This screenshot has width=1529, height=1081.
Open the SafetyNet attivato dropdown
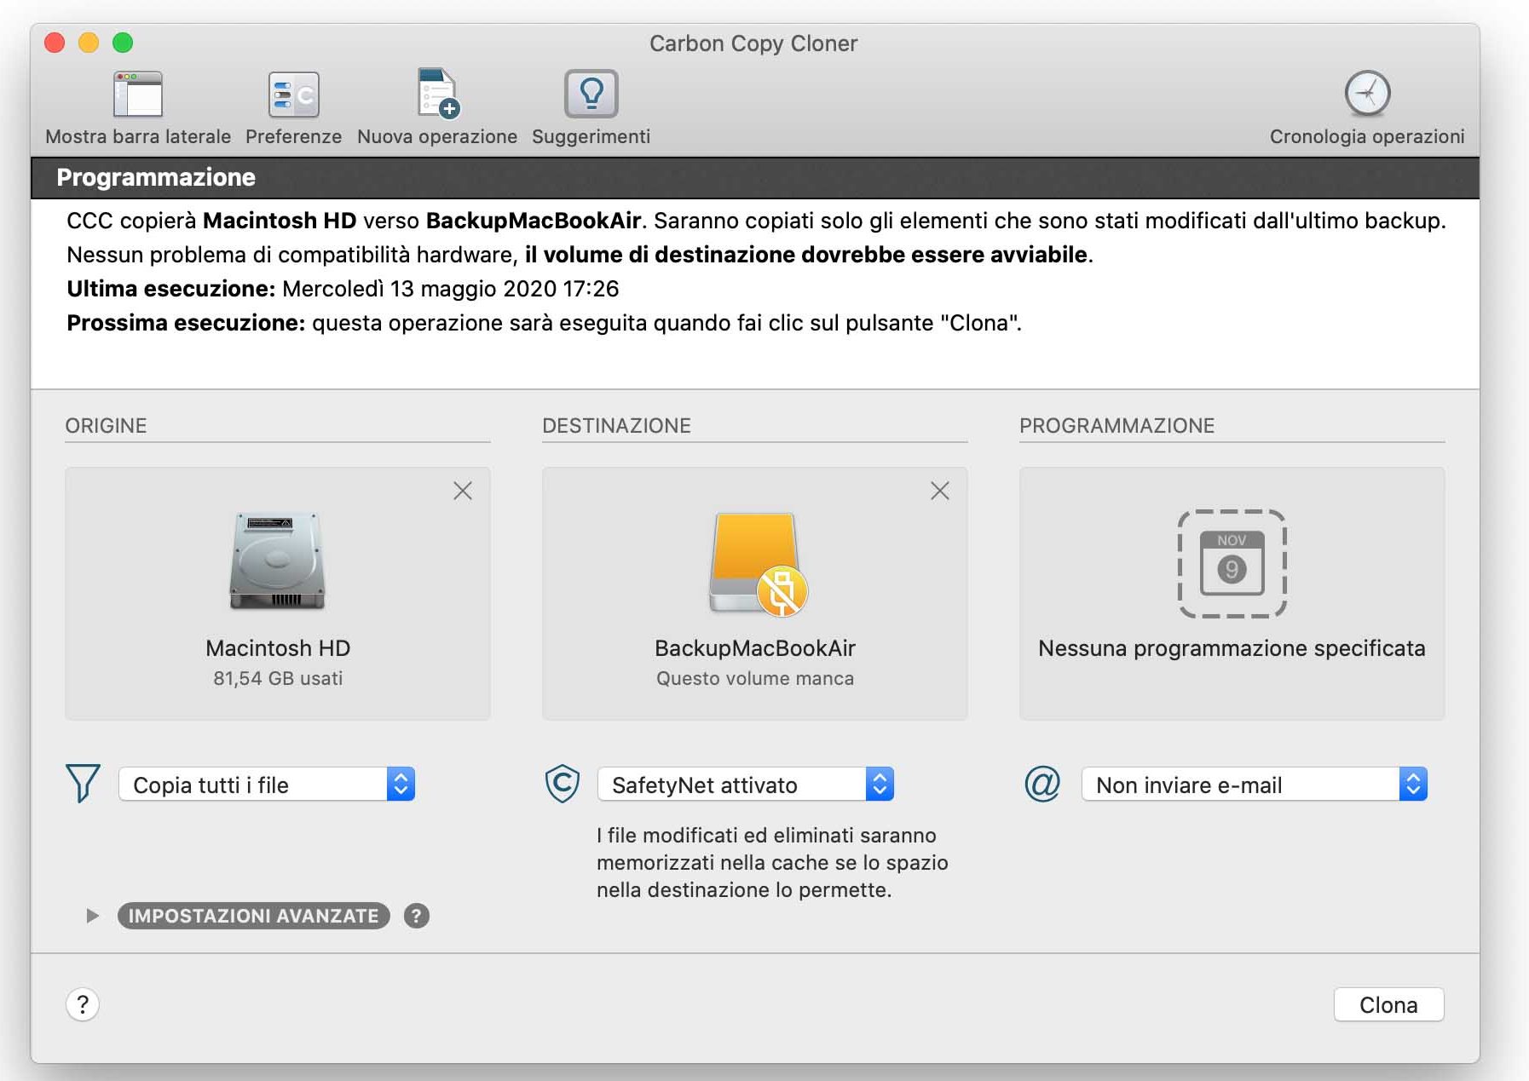pos(746,785)
